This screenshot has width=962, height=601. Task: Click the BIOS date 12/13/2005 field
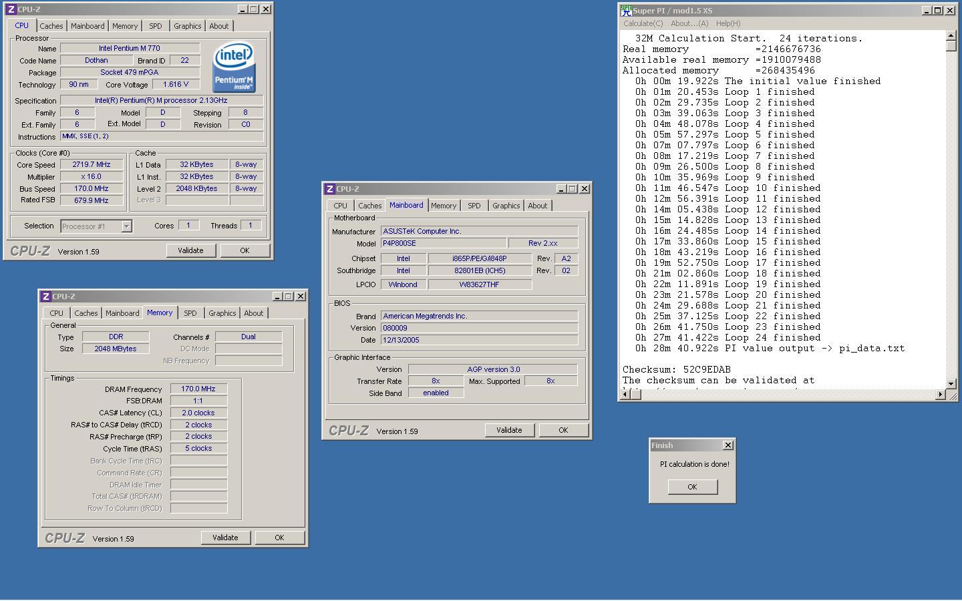[479, 340]
